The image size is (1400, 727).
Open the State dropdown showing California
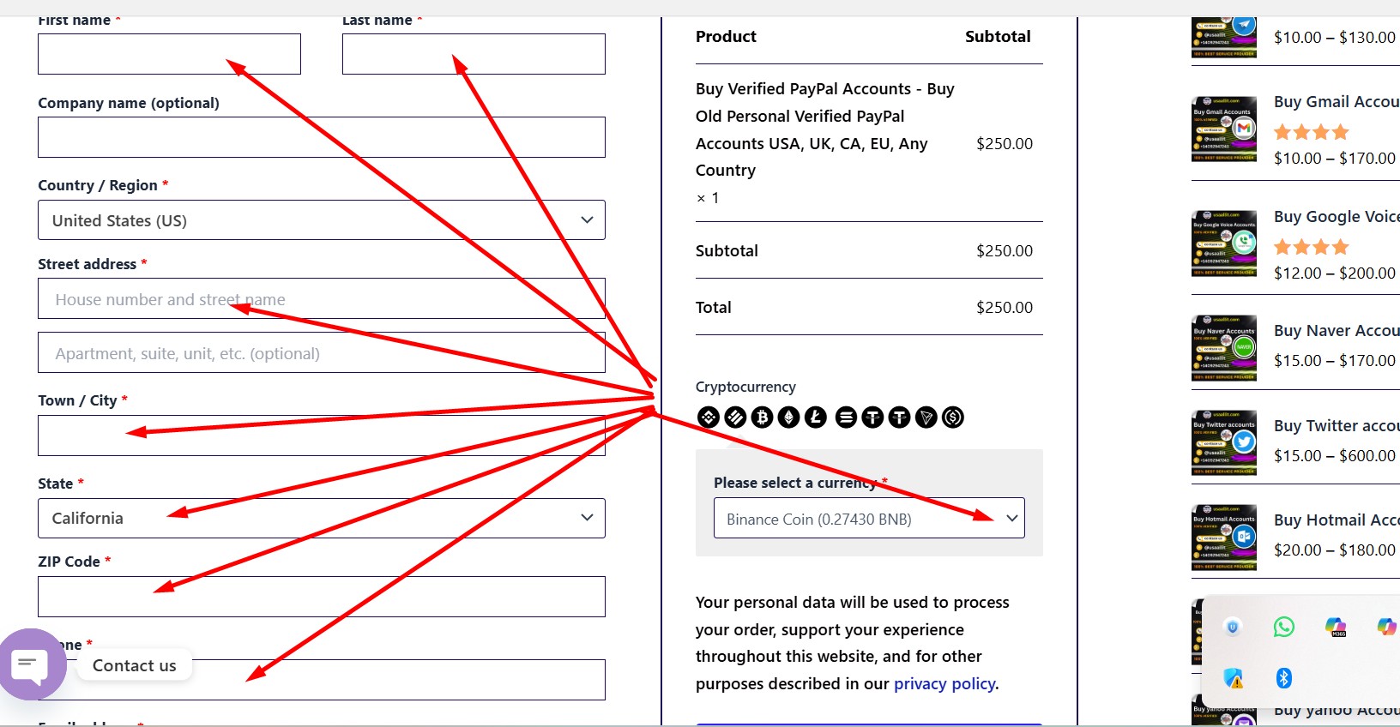321,518
